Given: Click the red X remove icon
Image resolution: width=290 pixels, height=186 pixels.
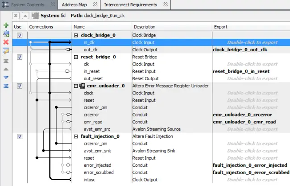Looking at the screenshot, I should (6, 42).
